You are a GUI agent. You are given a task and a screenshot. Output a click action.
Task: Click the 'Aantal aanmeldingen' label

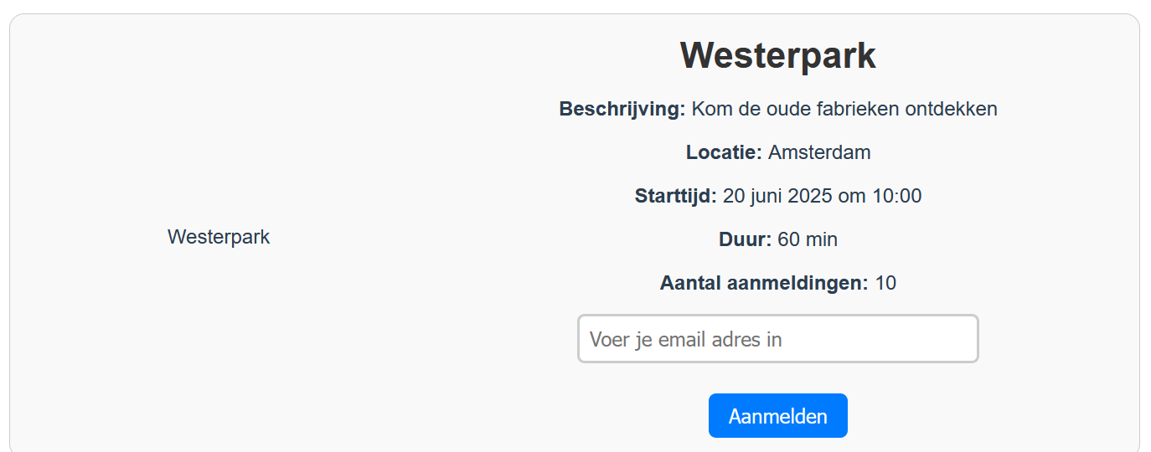[764, 283]
